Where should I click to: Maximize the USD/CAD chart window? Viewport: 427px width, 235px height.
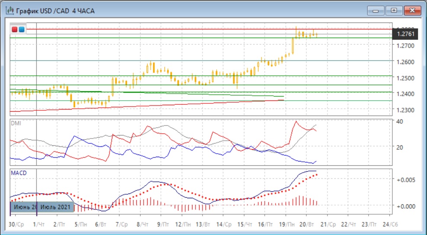(394, 11)
